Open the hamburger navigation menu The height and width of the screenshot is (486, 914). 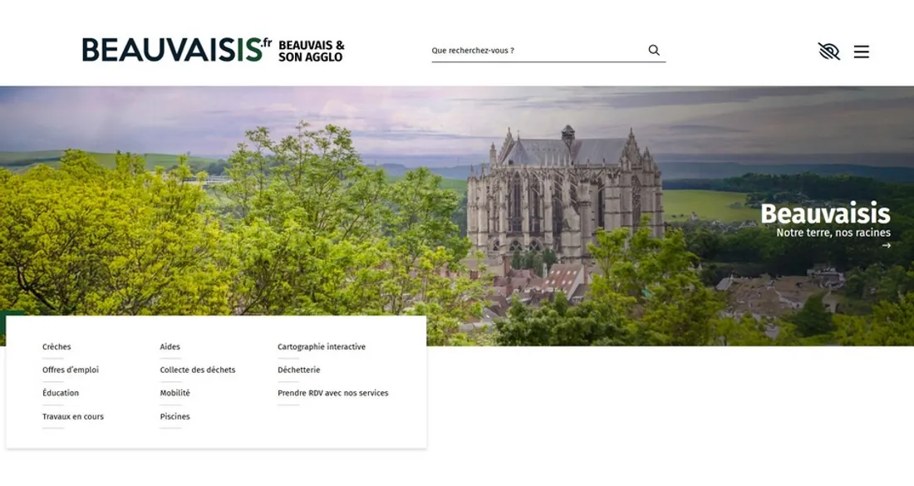(862, 52)
